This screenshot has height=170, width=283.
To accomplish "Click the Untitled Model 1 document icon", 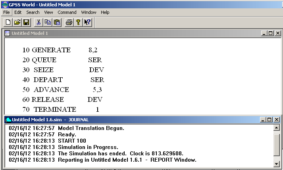I will tap(7, 33).
